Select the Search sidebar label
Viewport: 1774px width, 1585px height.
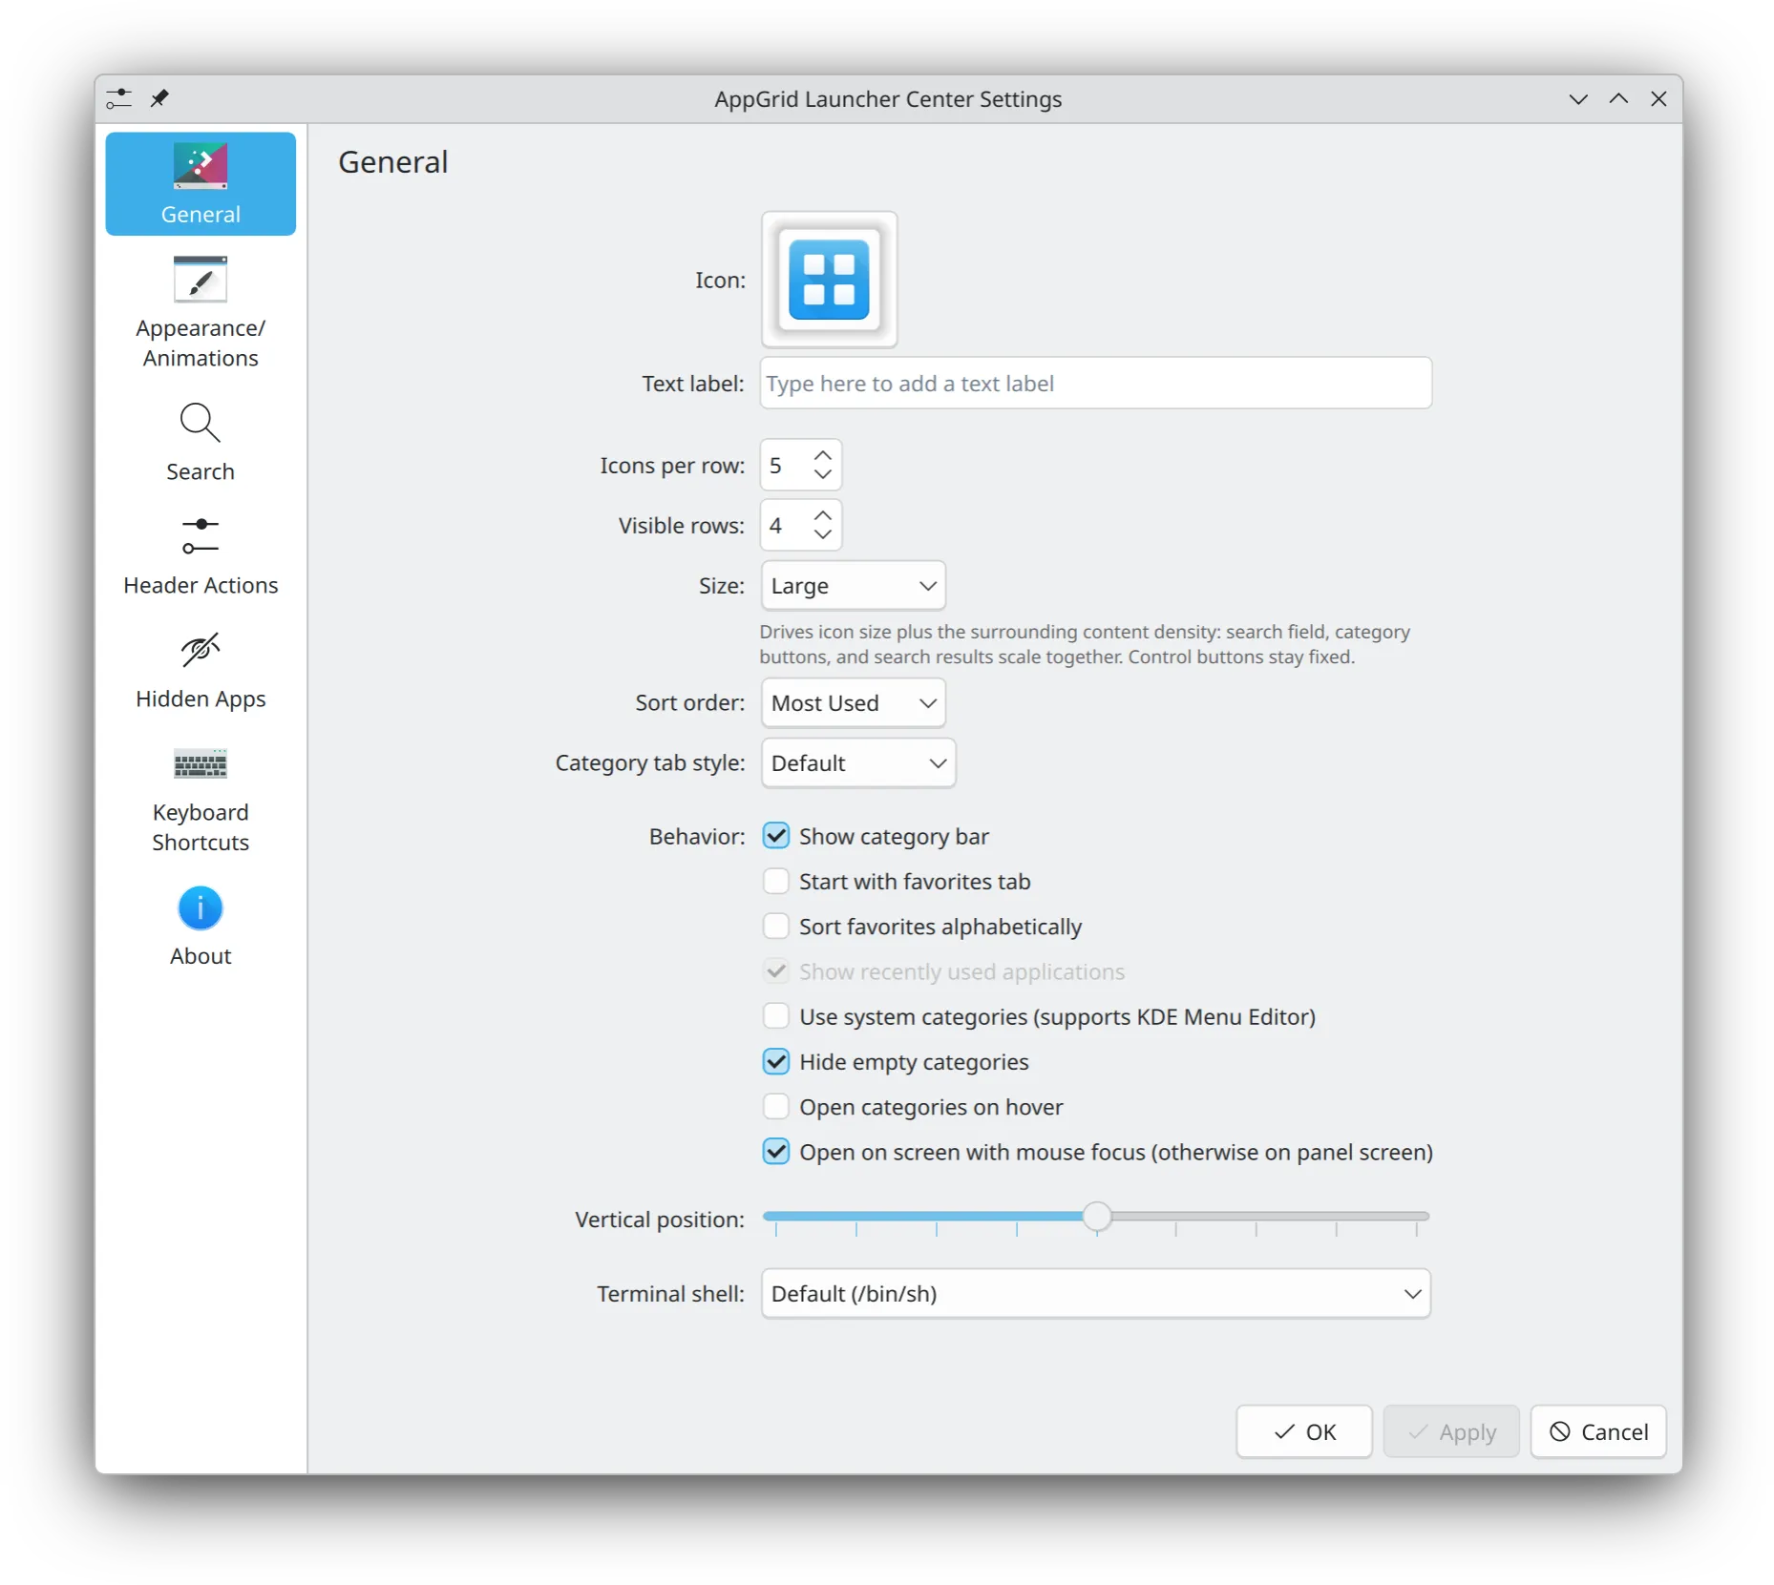(201, 471)
